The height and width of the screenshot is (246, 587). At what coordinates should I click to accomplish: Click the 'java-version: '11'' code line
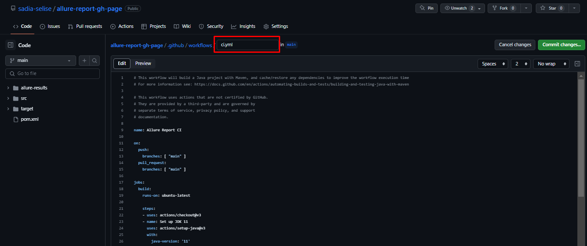click(171, 241)
